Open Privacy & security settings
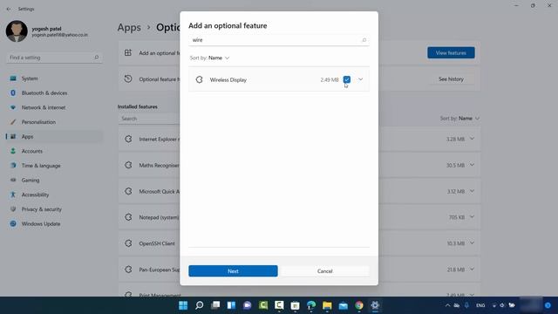 point(54,209)
